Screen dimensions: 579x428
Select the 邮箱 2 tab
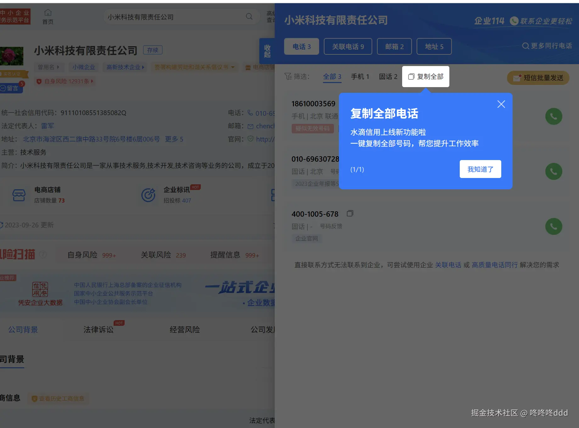tap(394, 47)
